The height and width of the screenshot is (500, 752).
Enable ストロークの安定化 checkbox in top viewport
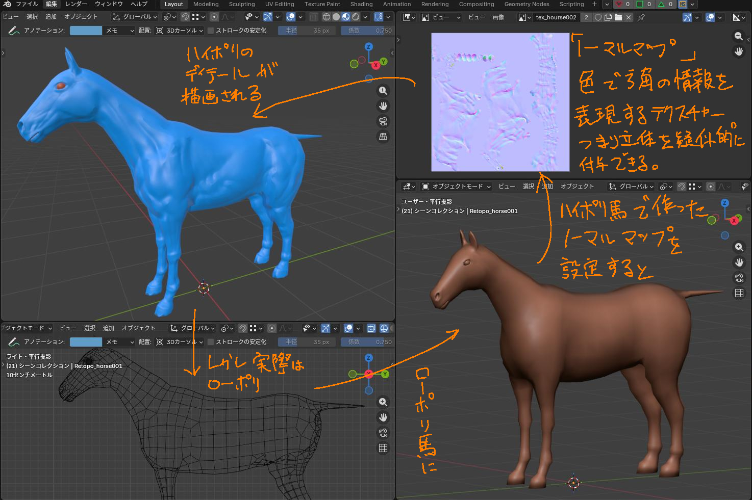[x=211, y=31]
